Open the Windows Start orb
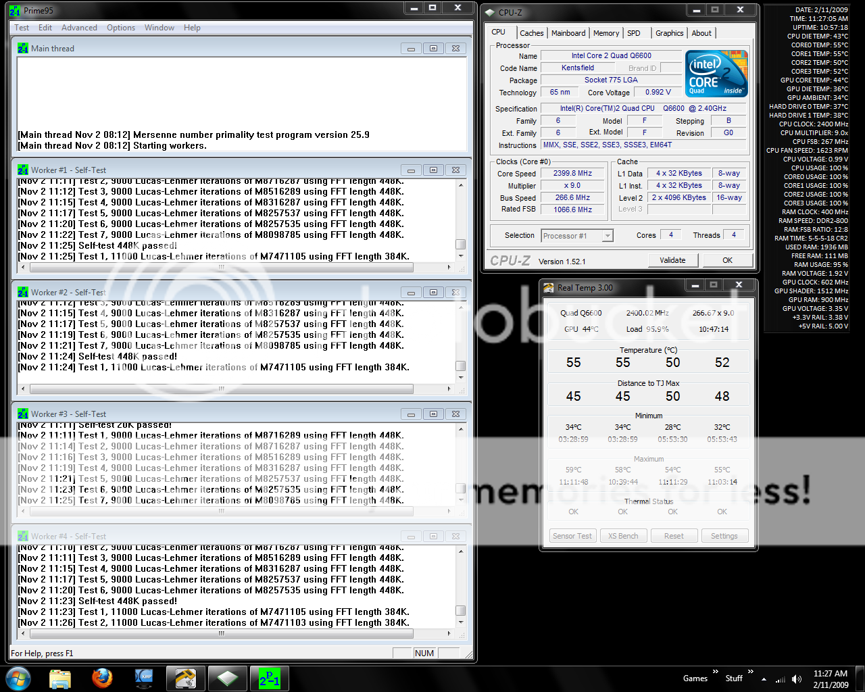This screenshot has height=692, width=865. pyautogui.click(x=18, y=678)
